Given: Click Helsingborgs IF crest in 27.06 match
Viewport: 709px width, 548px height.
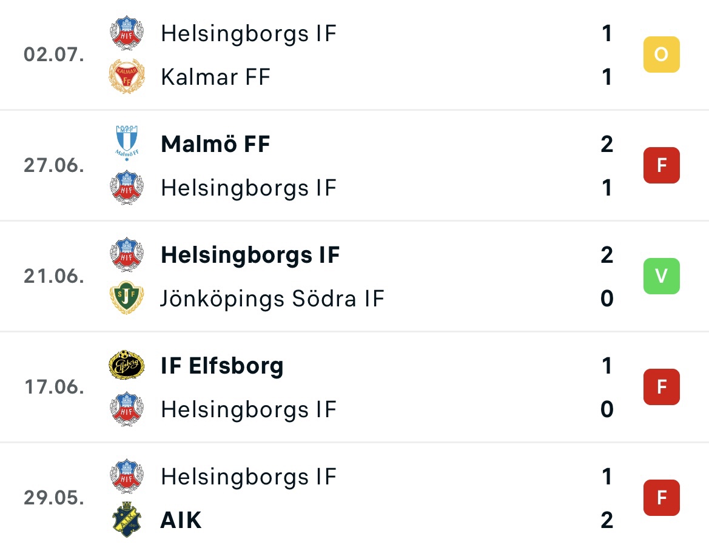Looking at the screenshot, I should [x=127, y=187].
